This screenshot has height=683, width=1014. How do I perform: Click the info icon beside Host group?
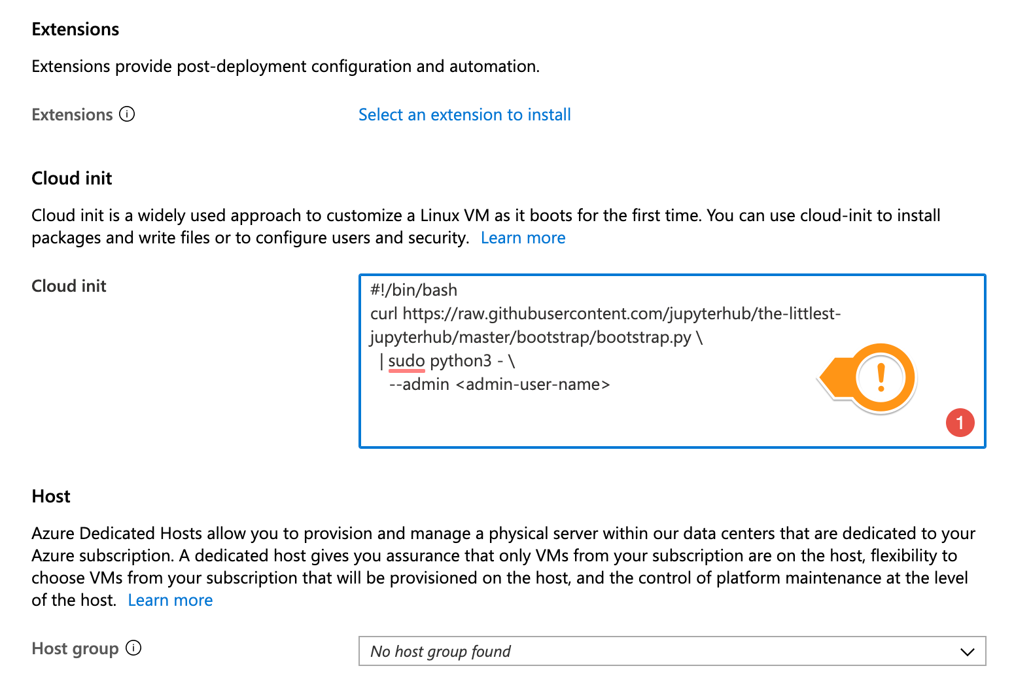133,648
